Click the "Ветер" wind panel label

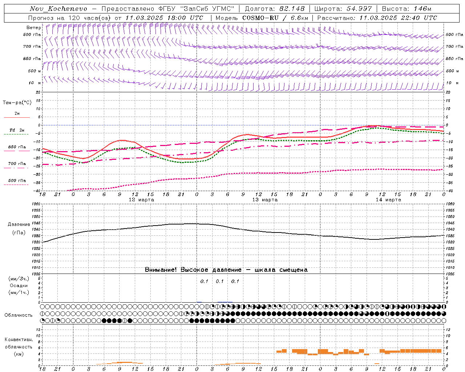[x=34, y=28]
